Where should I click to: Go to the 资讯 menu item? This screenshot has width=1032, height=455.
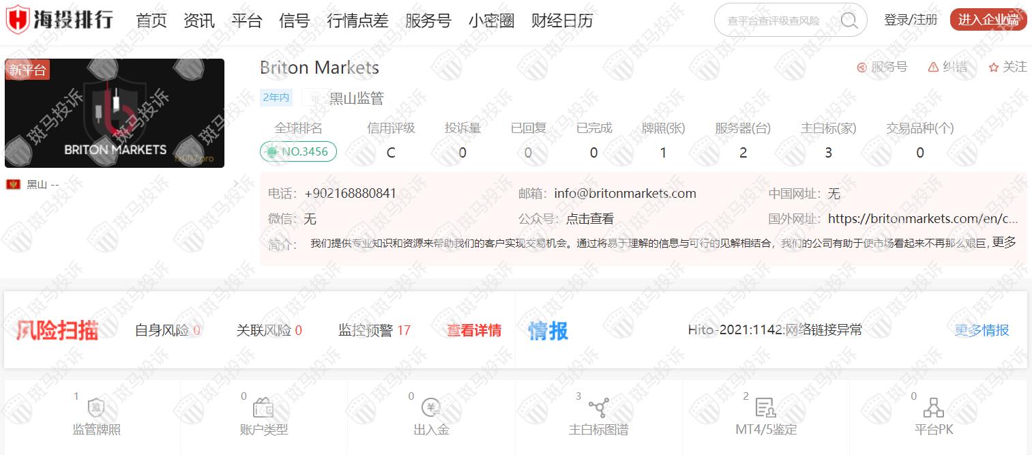pyautogui.click(x=199, y=20)
